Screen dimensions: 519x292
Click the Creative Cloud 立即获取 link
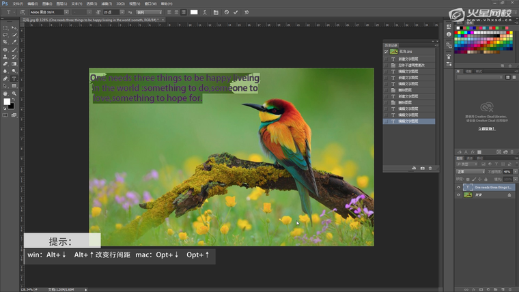[486, 128]
